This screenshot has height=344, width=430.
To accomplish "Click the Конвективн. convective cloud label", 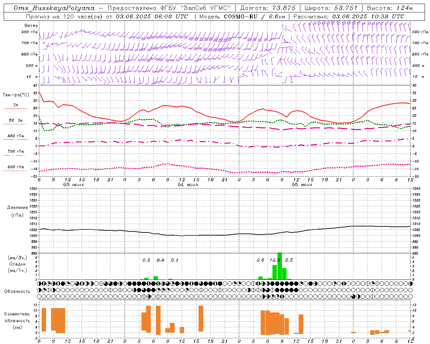I will point(17,314).
